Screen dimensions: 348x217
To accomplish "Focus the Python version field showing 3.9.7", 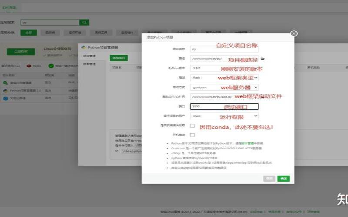I will coord(224,68).
